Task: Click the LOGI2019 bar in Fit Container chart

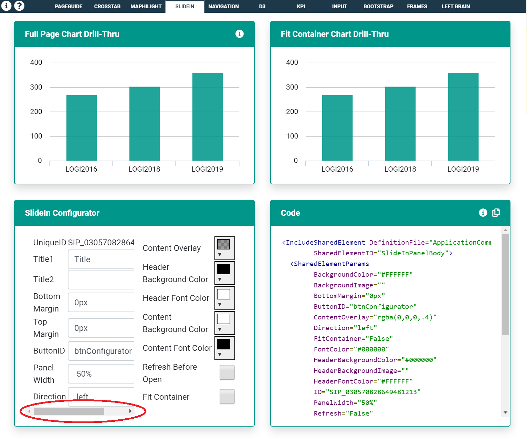Action: point(463,117)
